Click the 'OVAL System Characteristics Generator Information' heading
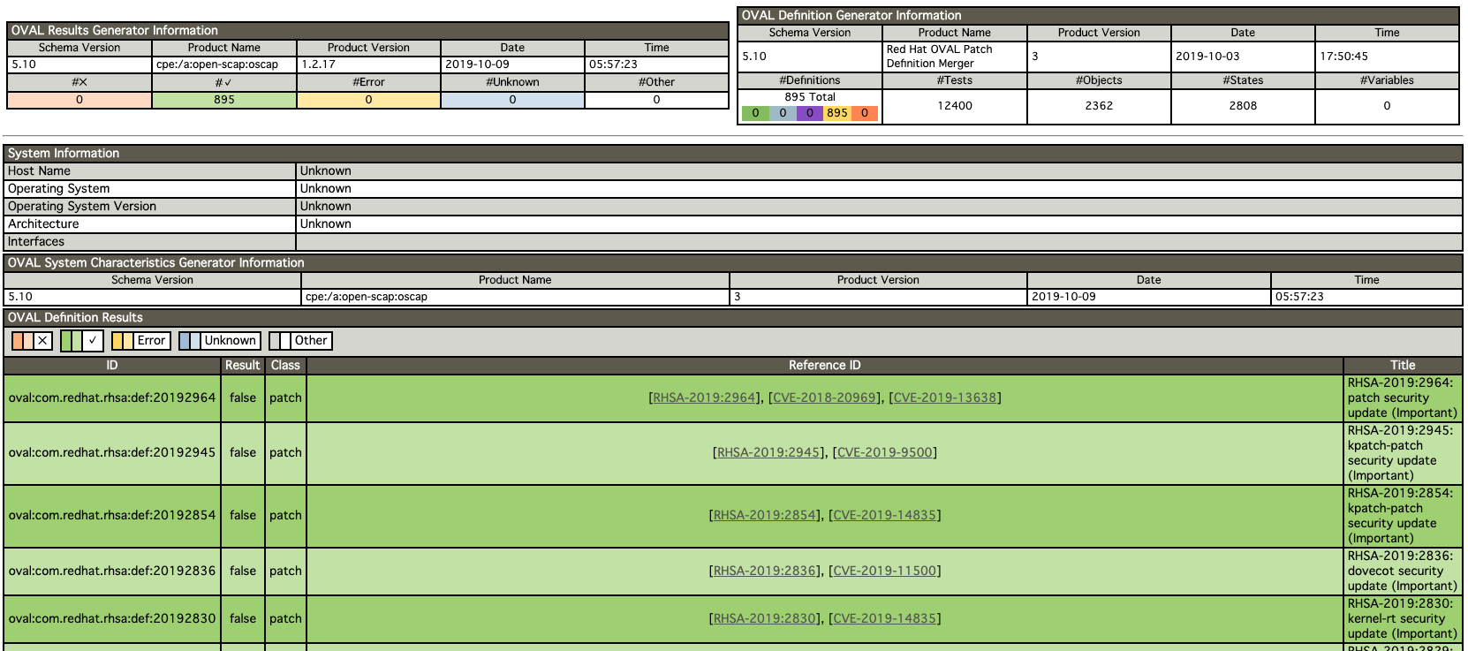This screenshot has width=1468, height=651. point(155,262)
